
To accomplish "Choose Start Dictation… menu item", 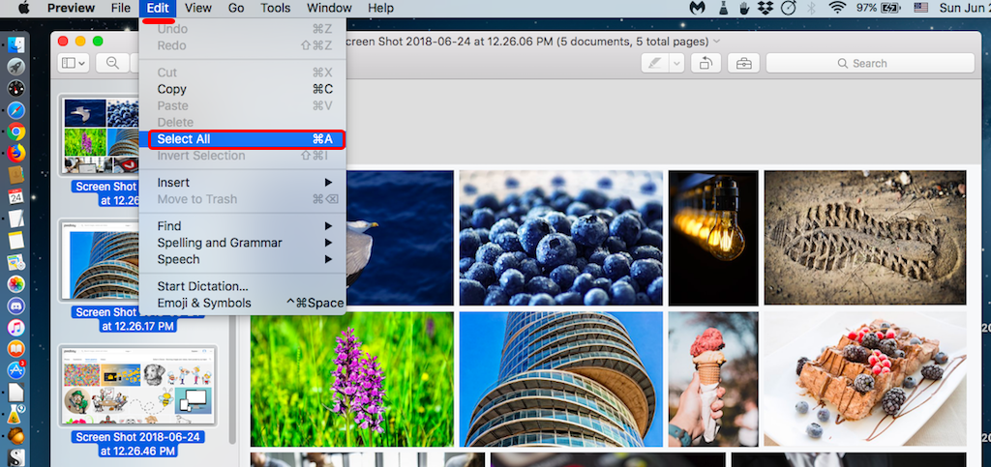I will point(243,286).
